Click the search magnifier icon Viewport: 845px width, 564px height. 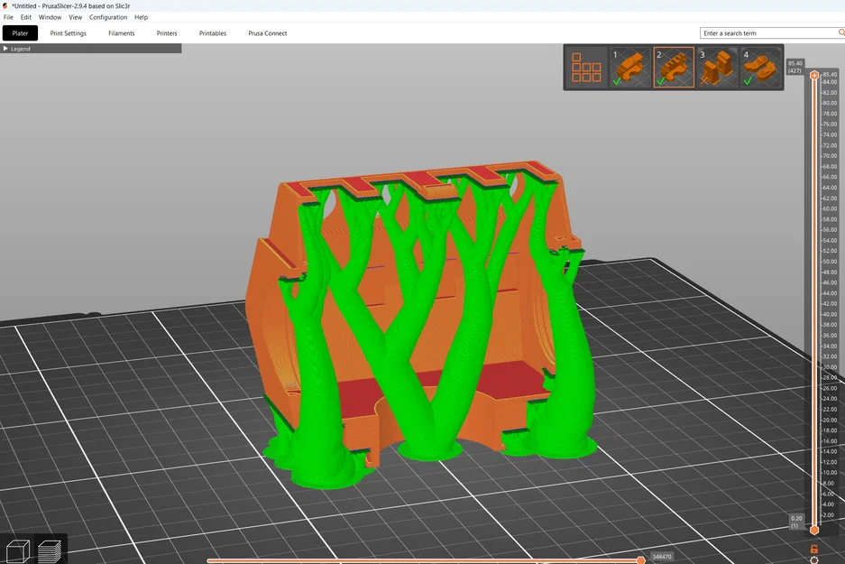coord(841,32)
